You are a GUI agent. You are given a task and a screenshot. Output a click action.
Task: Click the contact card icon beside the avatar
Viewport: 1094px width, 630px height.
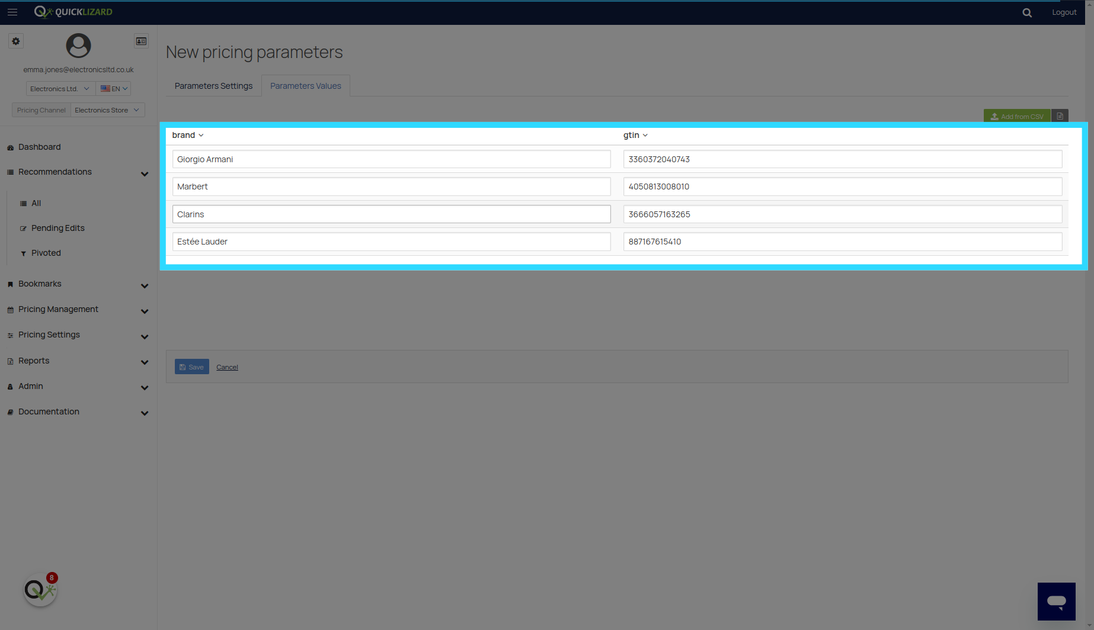pos(141,41)
